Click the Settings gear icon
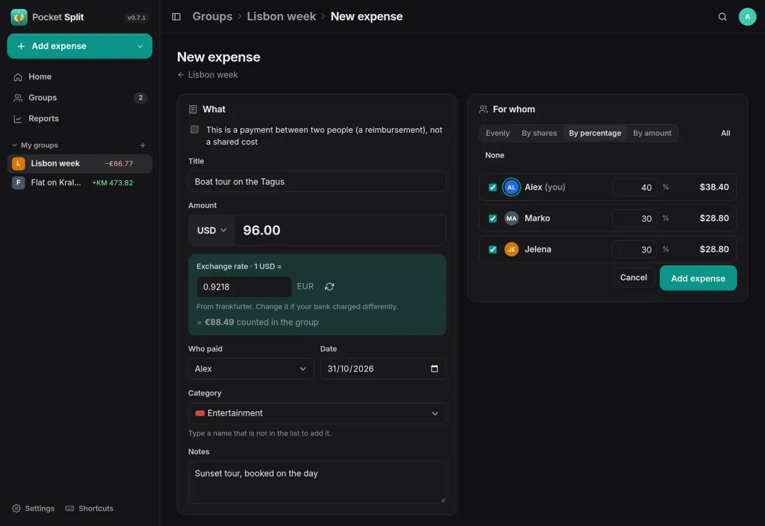Viewport: 765px width, 526px height. [x=17, y=508]
